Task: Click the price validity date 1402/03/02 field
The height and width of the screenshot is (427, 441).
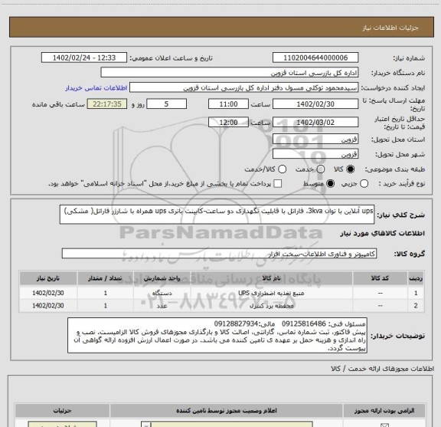Action: click(x=315, y=122)
